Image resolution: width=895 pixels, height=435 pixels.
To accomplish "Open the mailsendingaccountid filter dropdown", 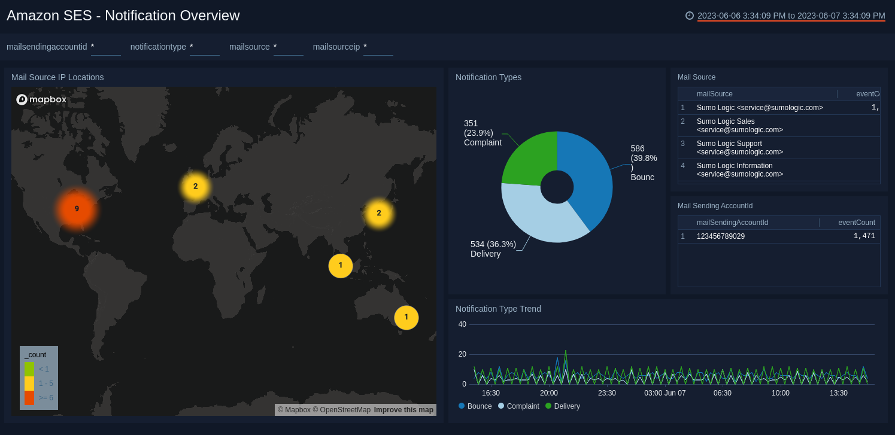I will [105, 47].
